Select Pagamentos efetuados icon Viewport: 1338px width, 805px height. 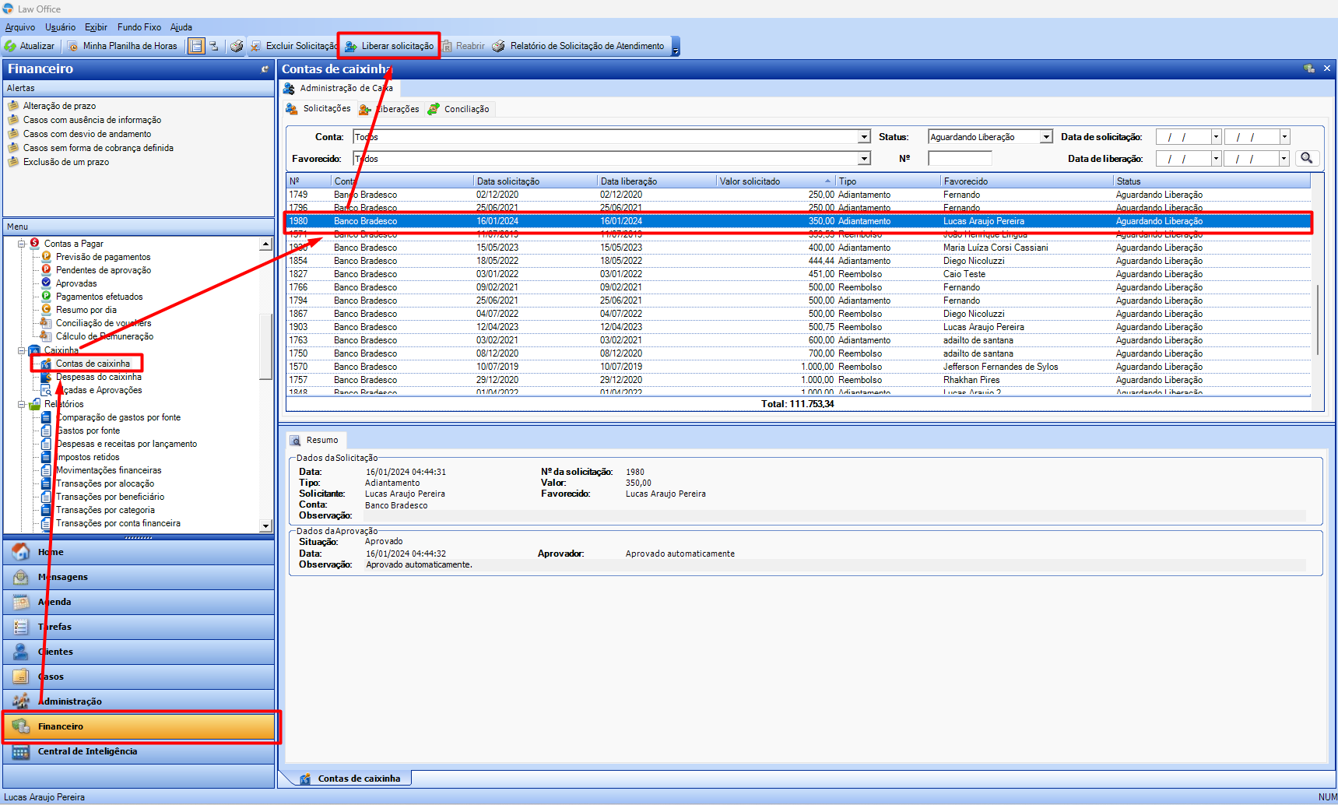coord(46,297)
